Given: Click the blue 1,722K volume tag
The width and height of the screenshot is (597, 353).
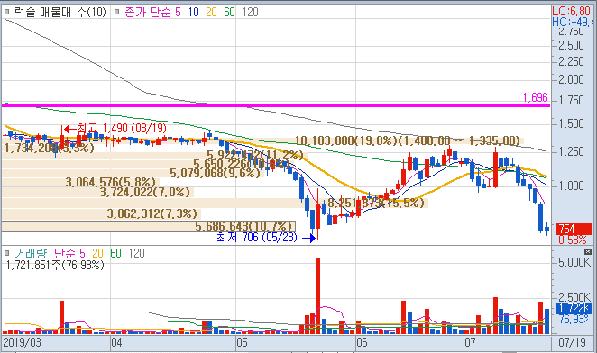Looking at the screenshot, I should [x=573, y=308].
